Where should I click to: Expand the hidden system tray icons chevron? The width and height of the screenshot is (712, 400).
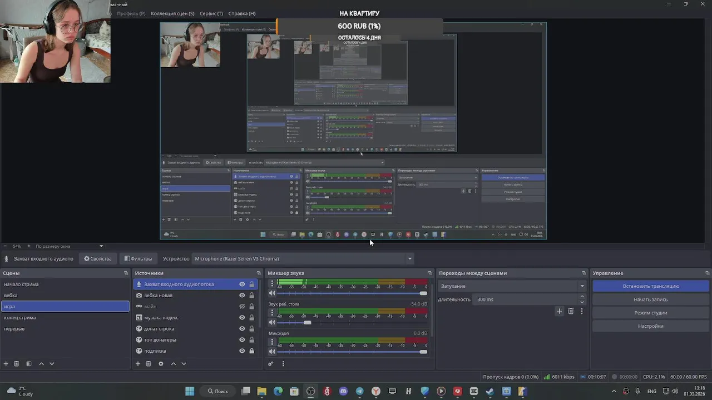(x=614, y=391)
